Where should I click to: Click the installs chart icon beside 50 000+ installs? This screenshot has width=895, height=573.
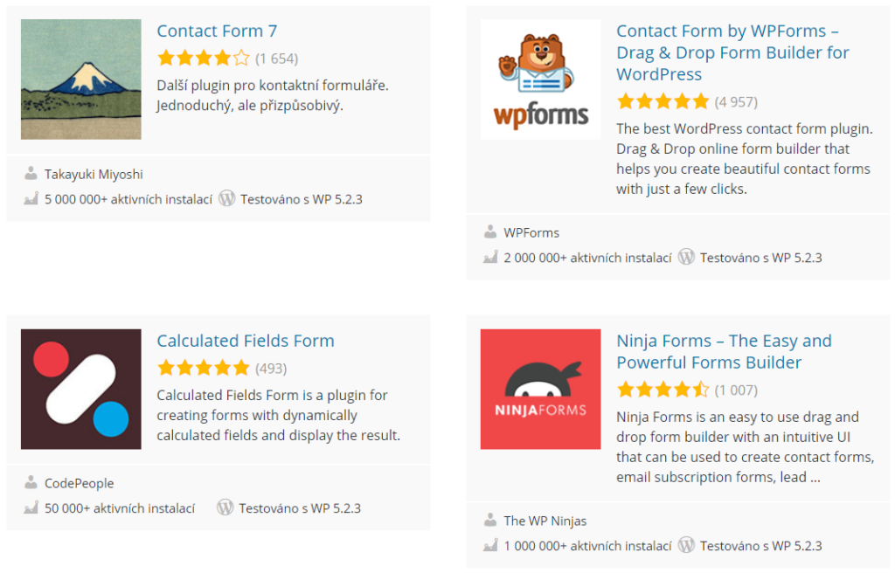pos(31,507)
